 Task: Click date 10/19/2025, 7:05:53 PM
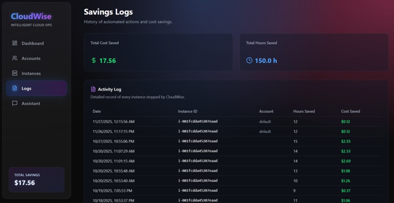pos(112,191)
